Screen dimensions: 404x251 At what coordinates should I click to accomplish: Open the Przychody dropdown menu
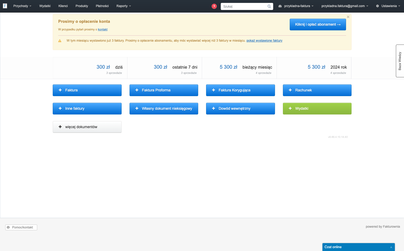pos(22,6)
